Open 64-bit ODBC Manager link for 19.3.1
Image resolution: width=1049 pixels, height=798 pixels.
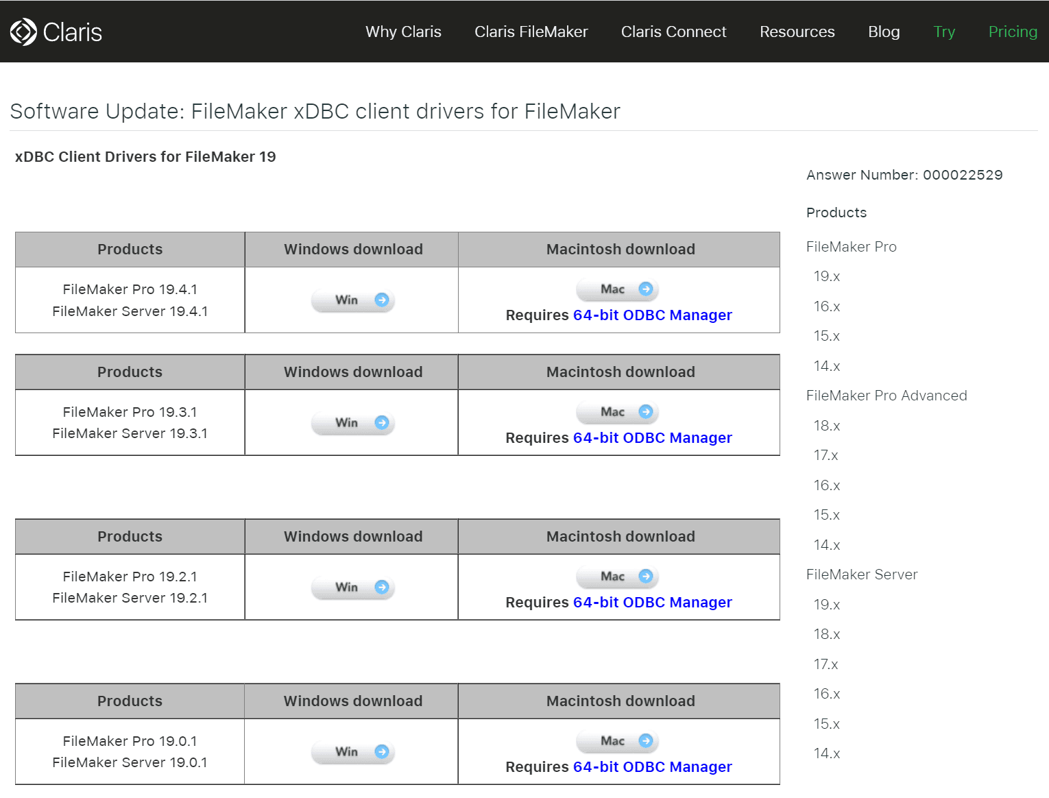tap(653, 438)
